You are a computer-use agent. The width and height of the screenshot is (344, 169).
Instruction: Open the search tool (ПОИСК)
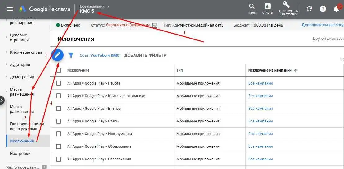[252, 9]
